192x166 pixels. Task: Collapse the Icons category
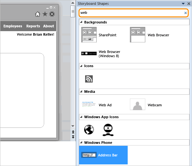pyautogui.click(x=81, y=66)
